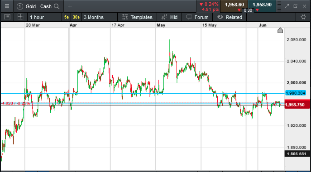Open the hamburger main menu

click(7, 6)
